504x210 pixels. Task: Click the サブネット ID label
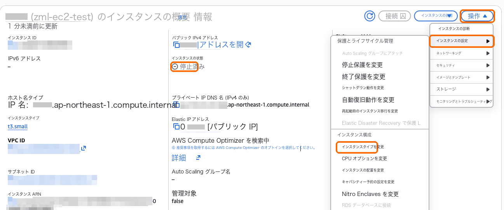pyautogui.click(x=21, y=171)
